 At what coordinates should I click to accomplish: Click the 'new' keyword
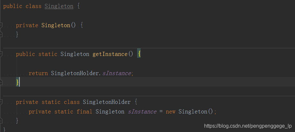(x=171, y=112)
